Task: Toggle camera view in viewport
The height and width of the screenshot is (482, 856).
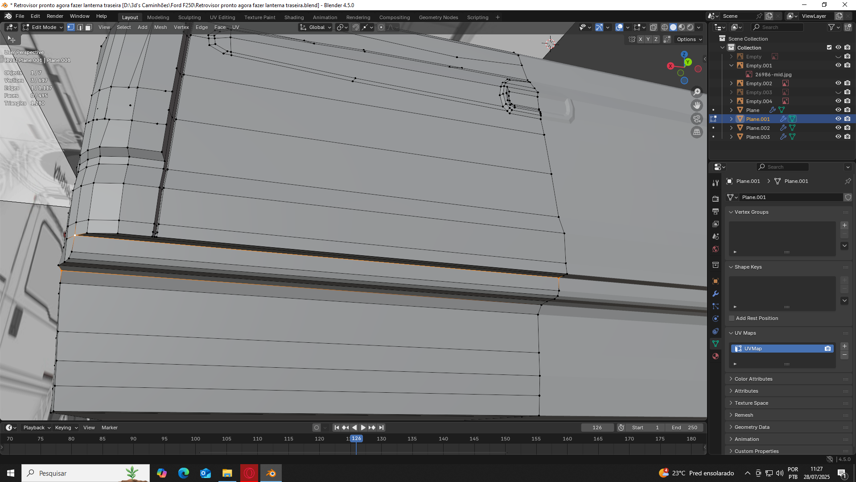Action: coord(696,119)
